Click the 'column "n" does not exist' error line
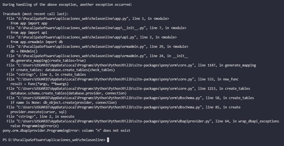284x146 pixels. 66,131
